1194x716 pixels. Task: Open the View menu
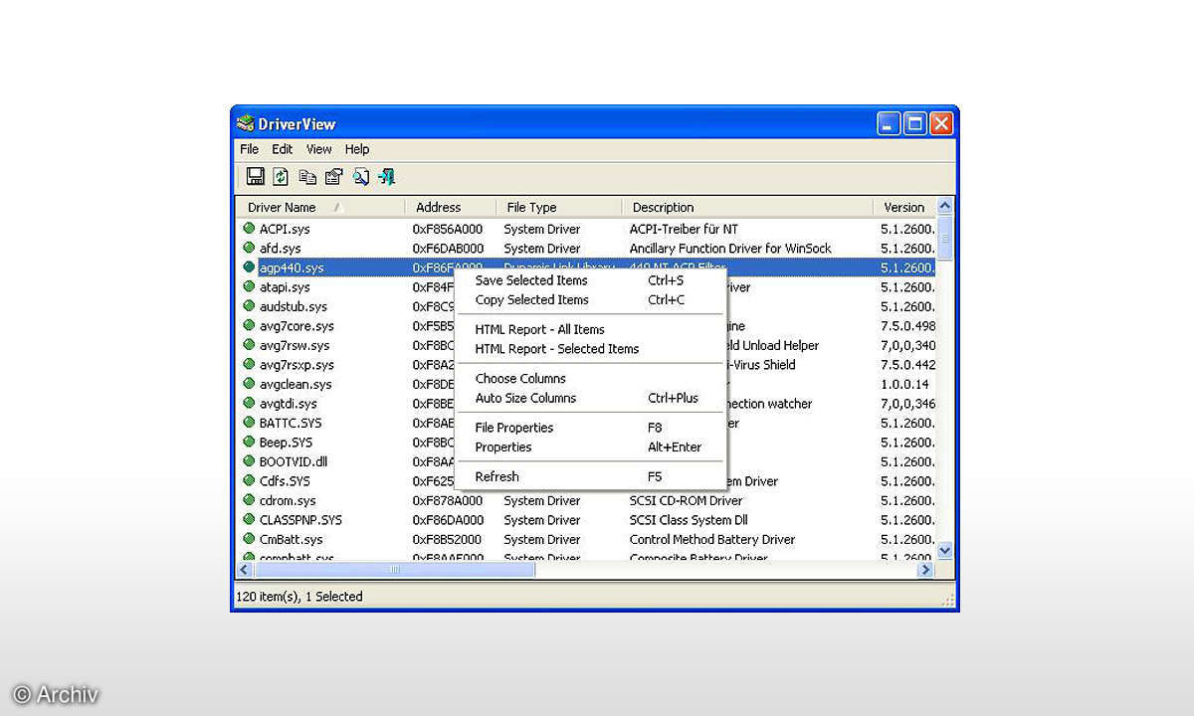[318, 149]
